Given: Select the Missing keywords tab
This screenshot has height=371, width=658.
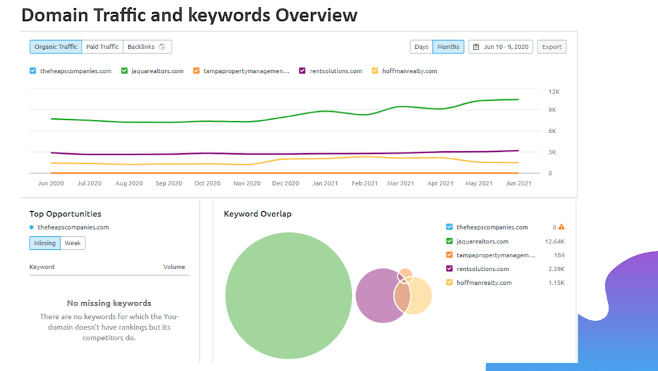Looking at the screenshot, I should (x=45, y=243).
